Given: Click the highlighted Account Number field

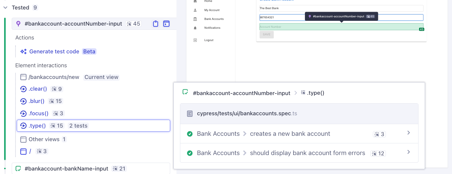Looking at the screenshot, I should [x=341, y=27].
